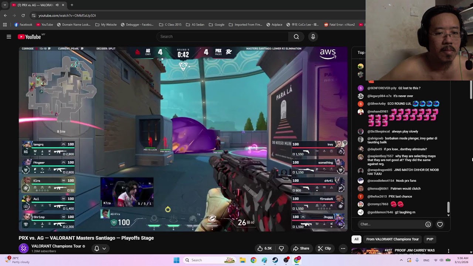Jump to newest chat messages via the down arrow
The image size is (473, 266).
point(449,215)
